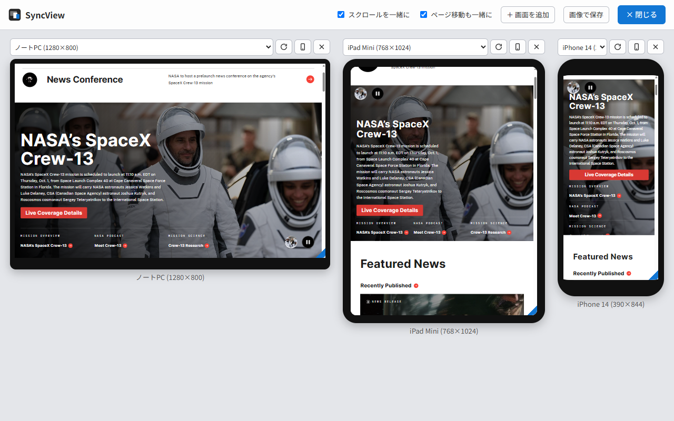Viewport: 674px width, 421px height.
Task: Click Live Coverage Details in iPhone 14 pane
Action: (609, 175)
